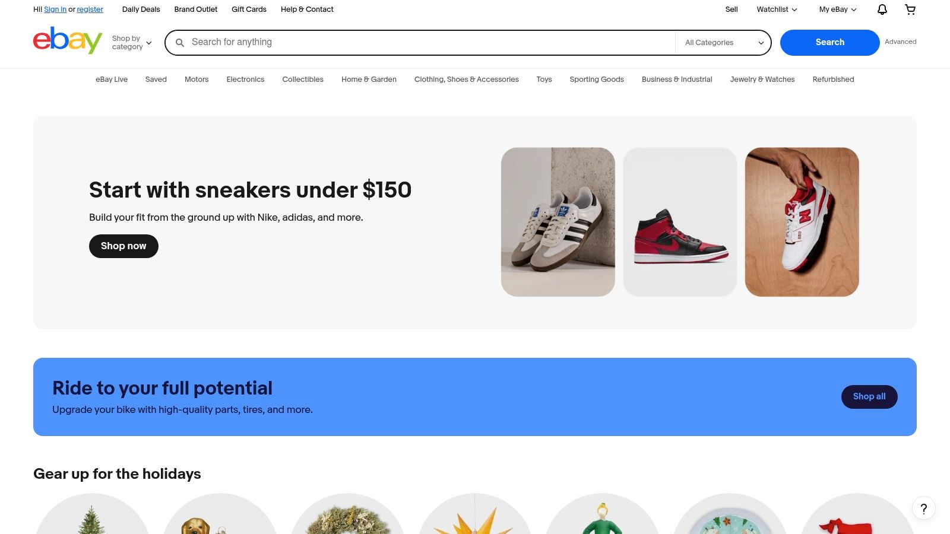Click the eBay logo

68,40
